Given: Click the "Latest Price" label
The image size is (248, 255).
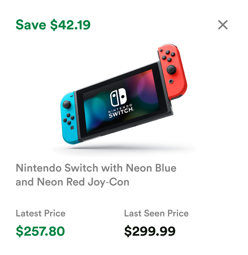Looking at the screenshot, I should coord(40,213).
